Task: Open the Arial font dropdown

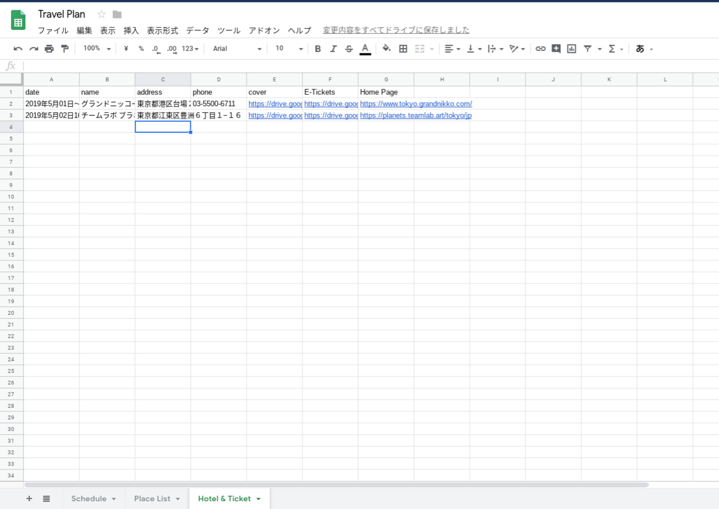Action: (237, 49)
